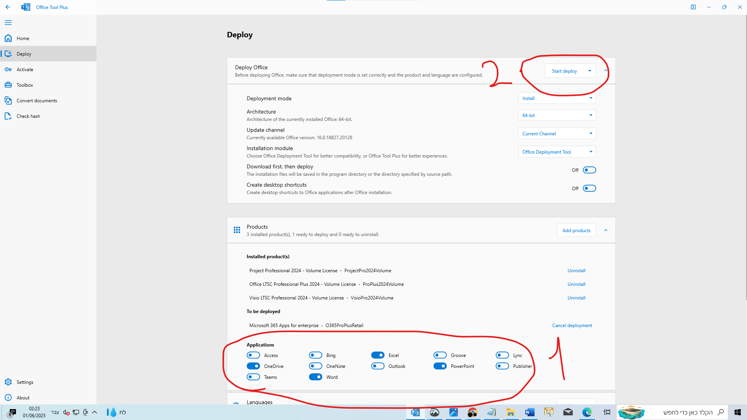Open the Windows Start button
747x420 pixels.
point(737,412)
